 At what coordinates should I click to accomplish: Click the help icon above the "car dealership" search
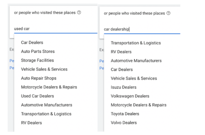[x=168, y=13]
